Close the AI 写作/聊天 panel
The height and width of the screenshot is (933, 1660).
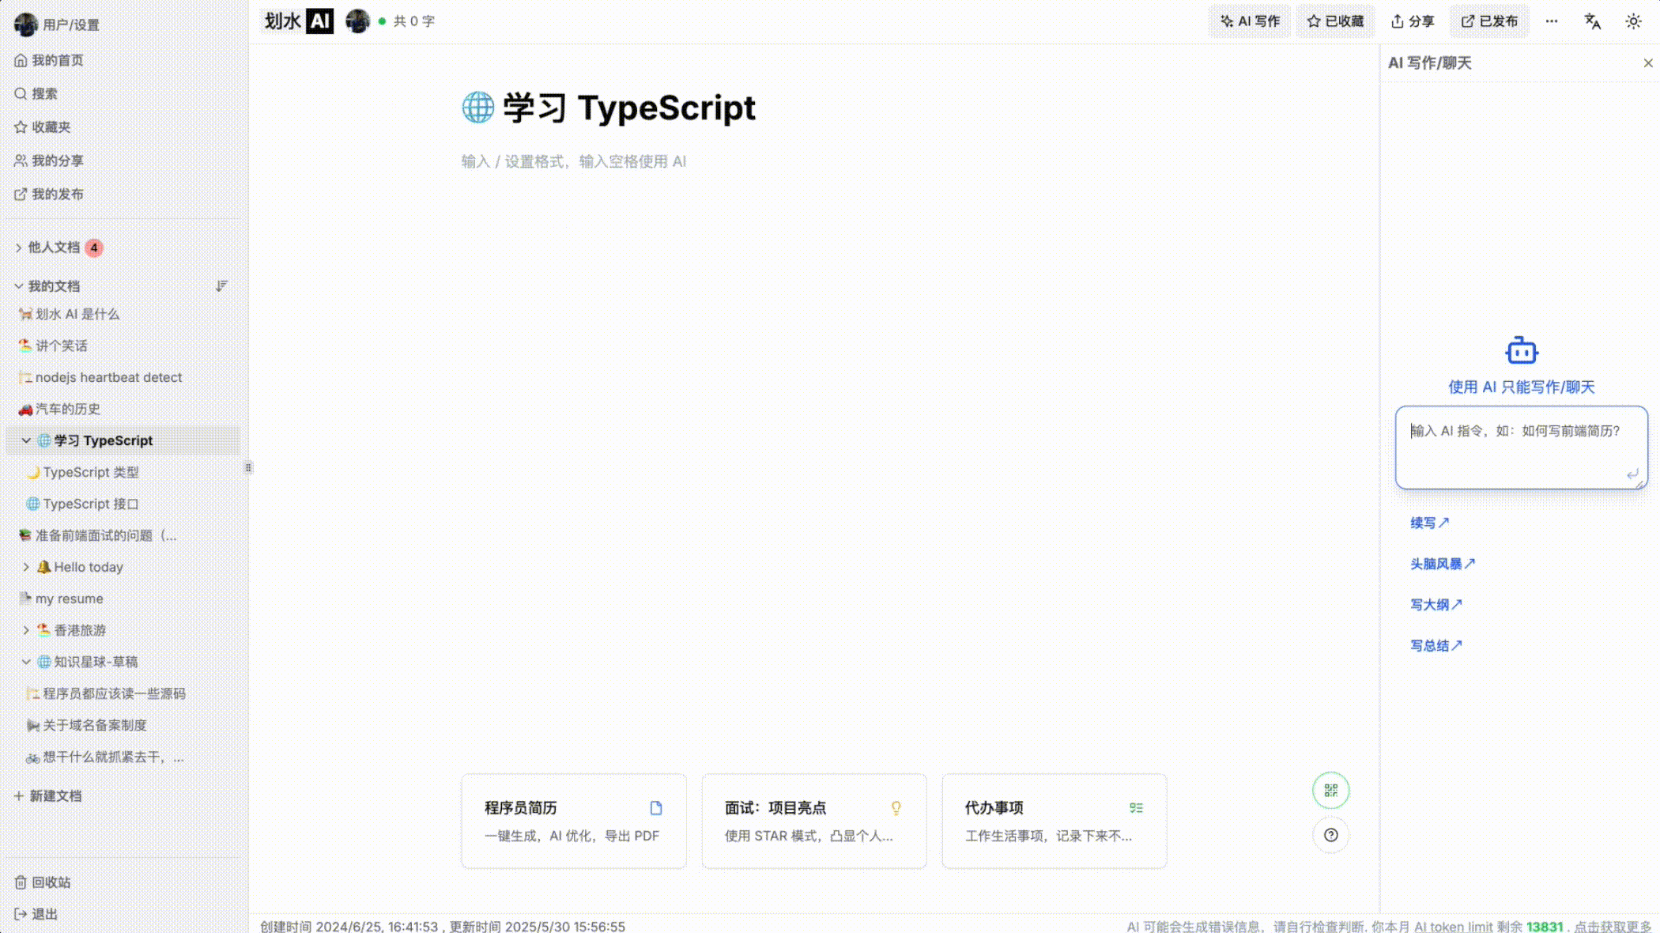pyautogui.click(x=1647, y=63)
